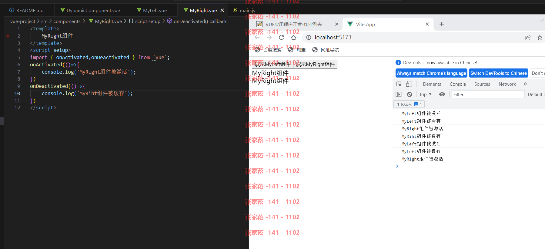Activate the inspect element picker
Viewport: 545px width, 249px height.
click(399, 84)
